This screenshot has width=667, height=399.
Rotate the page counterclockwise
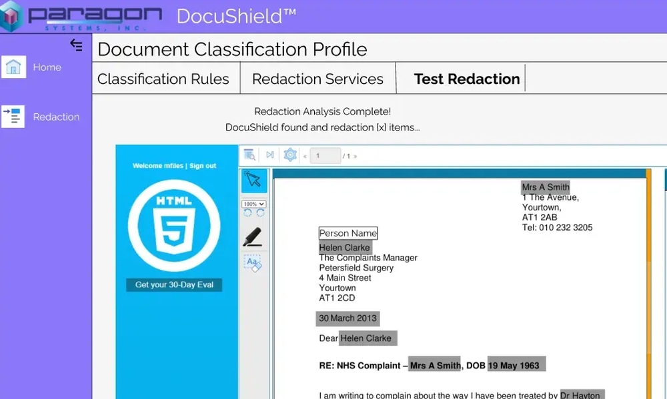click(x=247, y=213)
